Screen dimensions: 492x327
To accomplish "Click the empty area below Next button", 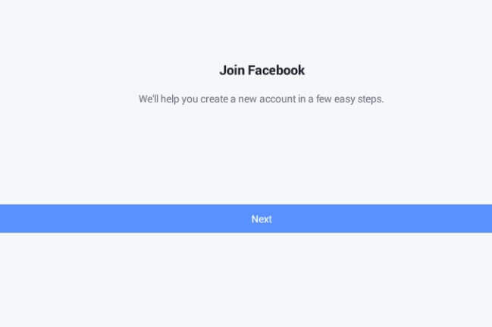I will point(246,280).
